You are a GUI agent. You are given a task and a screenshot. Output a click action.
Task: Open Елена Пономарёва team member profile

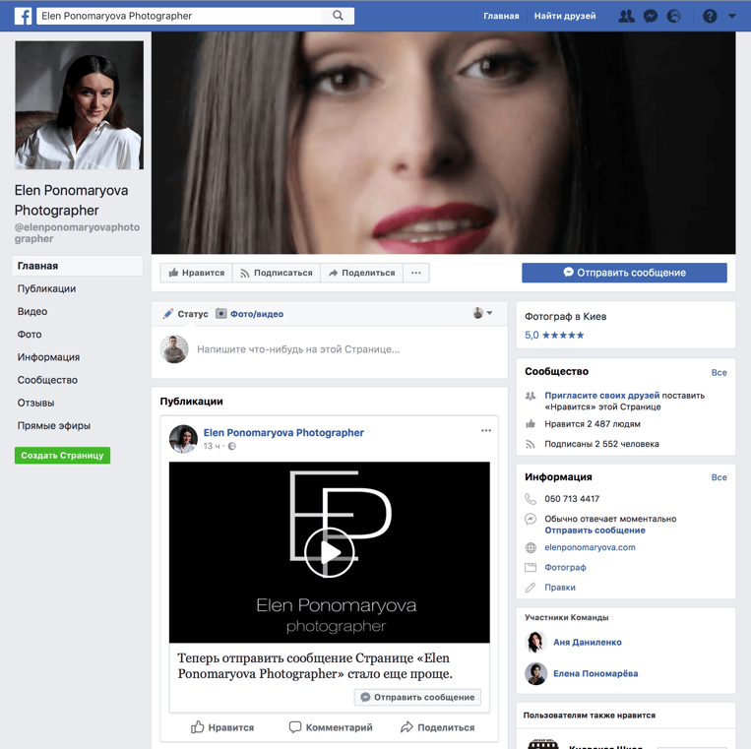click(x=595, y=674)
